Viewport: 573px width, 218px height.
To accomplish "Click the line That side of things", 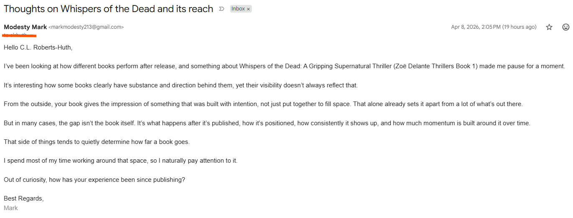I will [x=96, y=142].
